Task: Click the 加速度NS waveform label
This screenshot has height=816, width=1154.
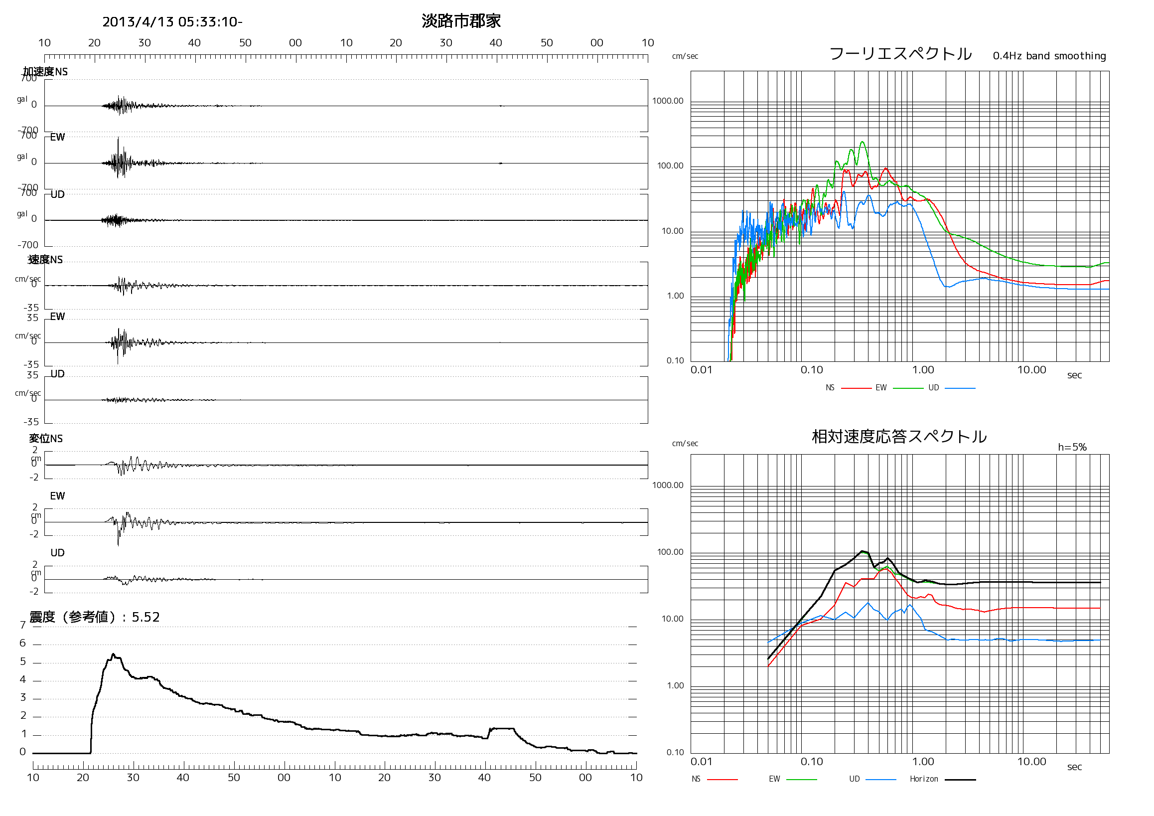Action: tap(45, 71)
